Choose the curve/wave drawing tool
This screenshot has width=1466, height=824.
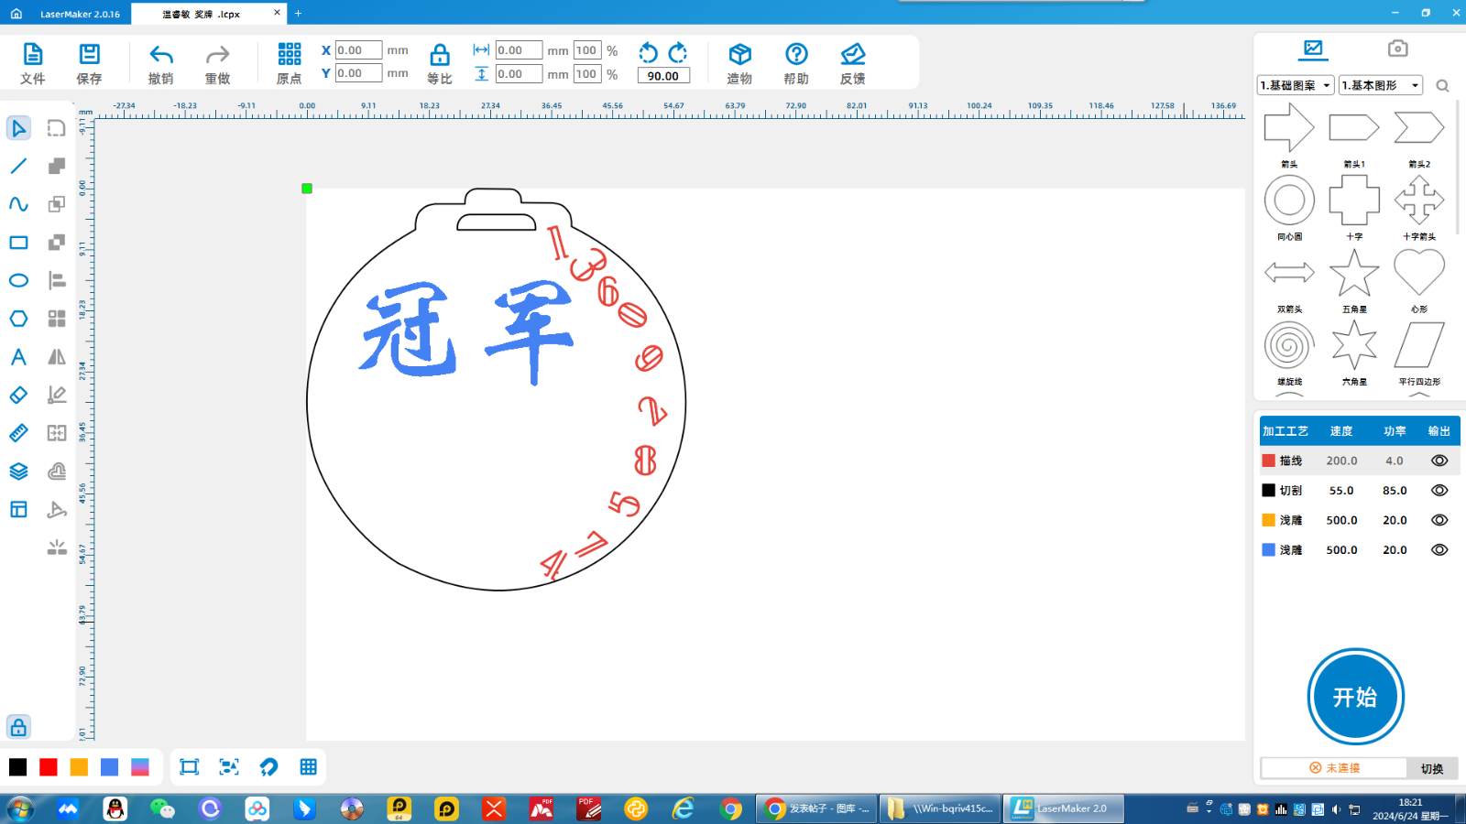click(x=18, y=204)
